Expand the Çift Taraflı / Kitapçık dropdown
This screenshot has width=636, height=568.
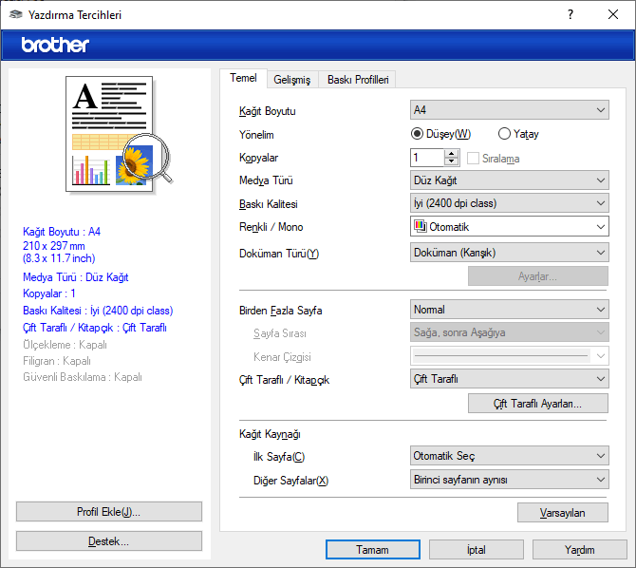click(509, 380)
